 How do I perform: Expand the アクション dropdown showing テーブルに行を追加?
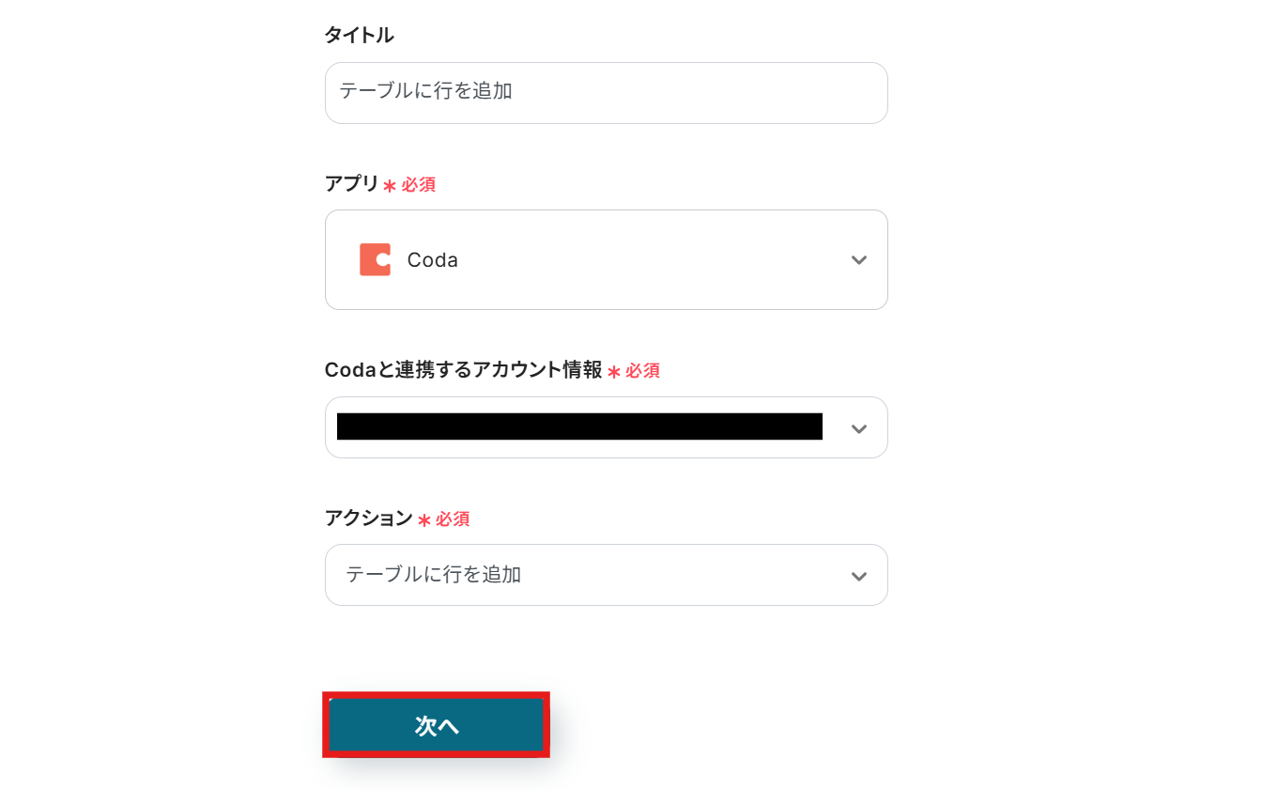point(606,575)
